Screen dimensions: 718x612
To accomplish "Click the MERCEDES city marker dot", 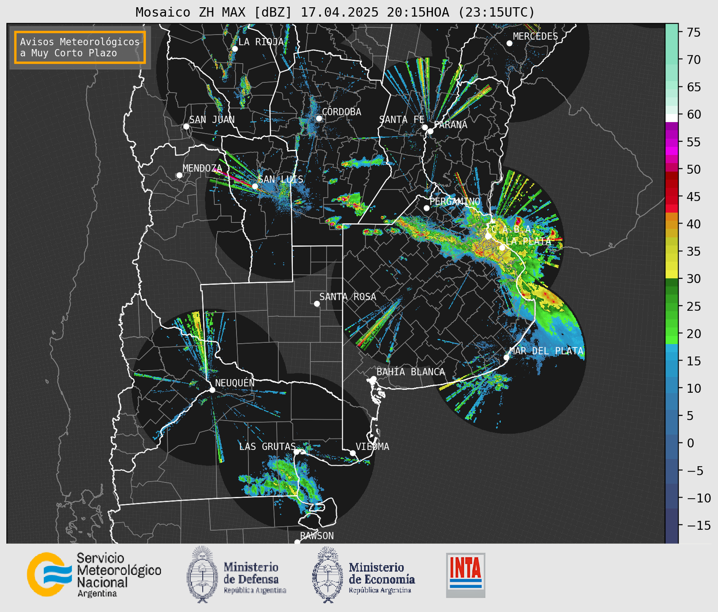I will pos(509,43).
